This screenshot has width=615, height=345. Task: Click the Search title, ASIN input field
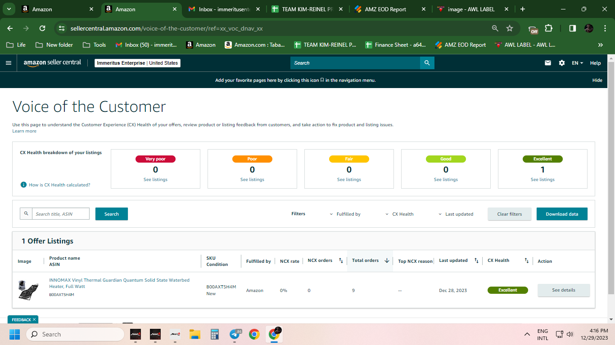tap(61, 214)
